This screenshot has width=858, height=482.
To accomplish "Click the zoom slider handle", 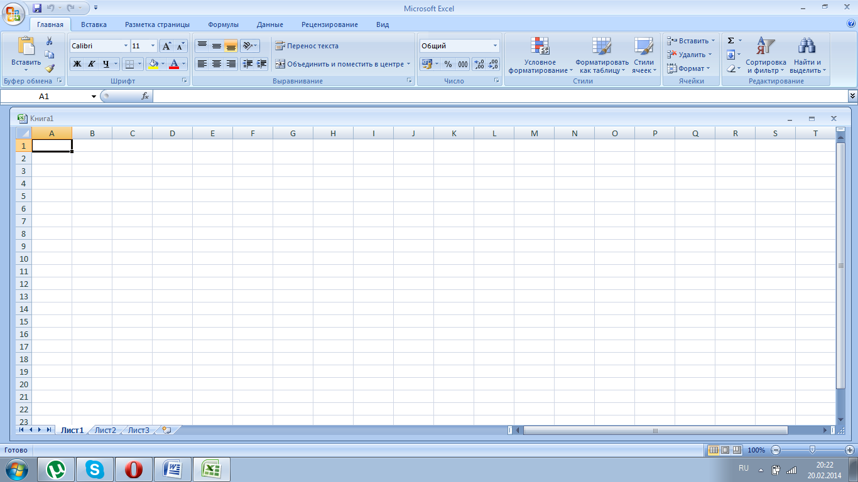I will point(812,450).
